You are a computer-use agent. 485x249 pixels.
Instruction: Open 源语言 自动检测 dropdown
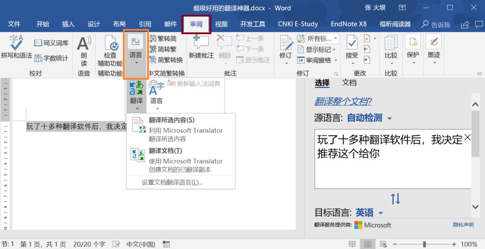point(370,118)
